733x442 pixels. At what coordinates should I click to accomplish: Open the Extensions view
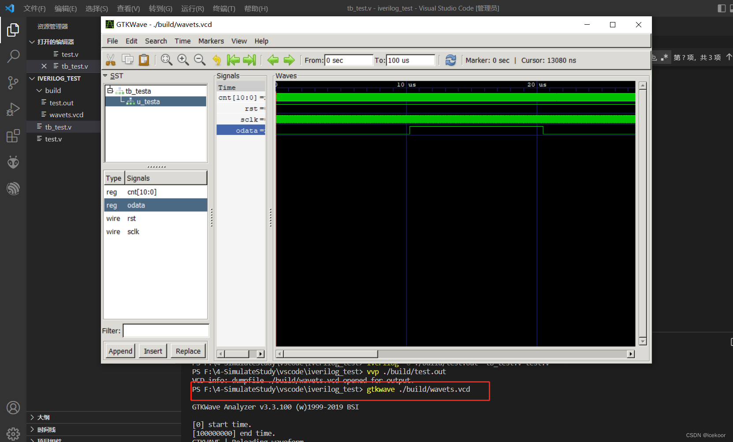tap(13, 136)
